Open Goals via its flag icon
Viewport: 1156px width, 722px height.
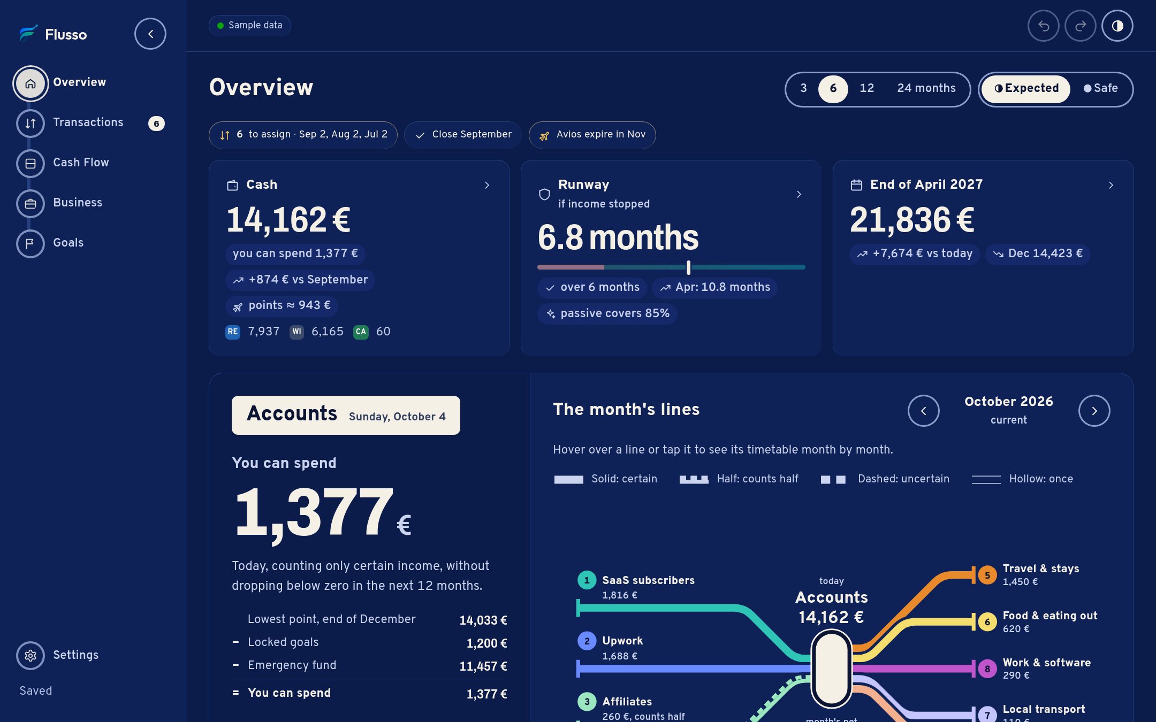(x=31, y=244)
